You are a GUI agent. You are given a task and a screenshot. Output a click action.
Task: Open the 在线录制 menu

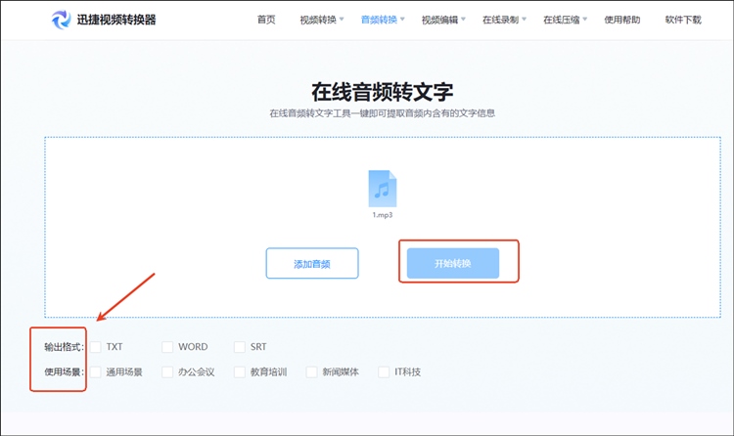(500, 20)
